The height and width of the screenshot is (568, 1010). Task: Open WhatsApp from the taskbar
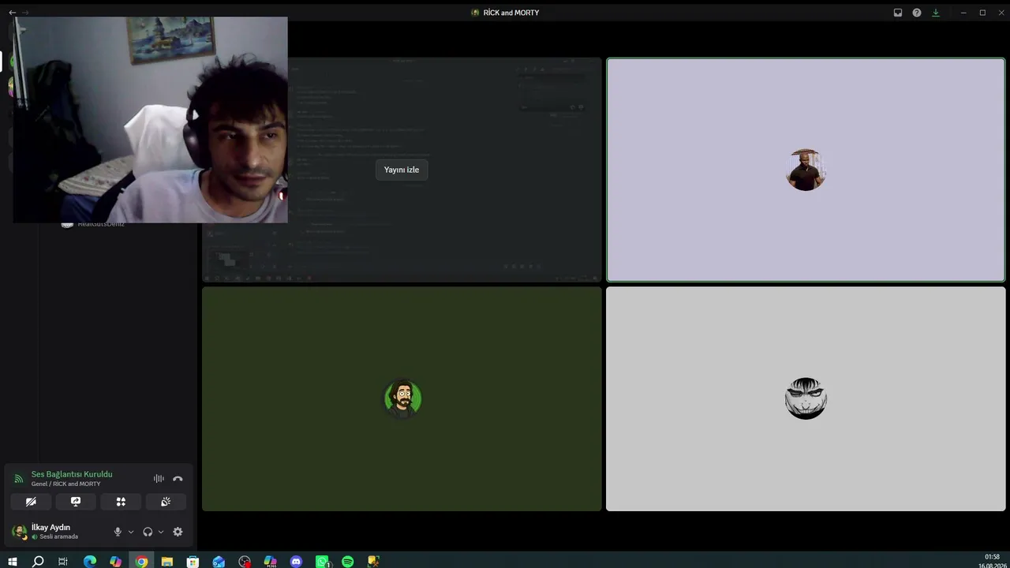coord(322,562)
